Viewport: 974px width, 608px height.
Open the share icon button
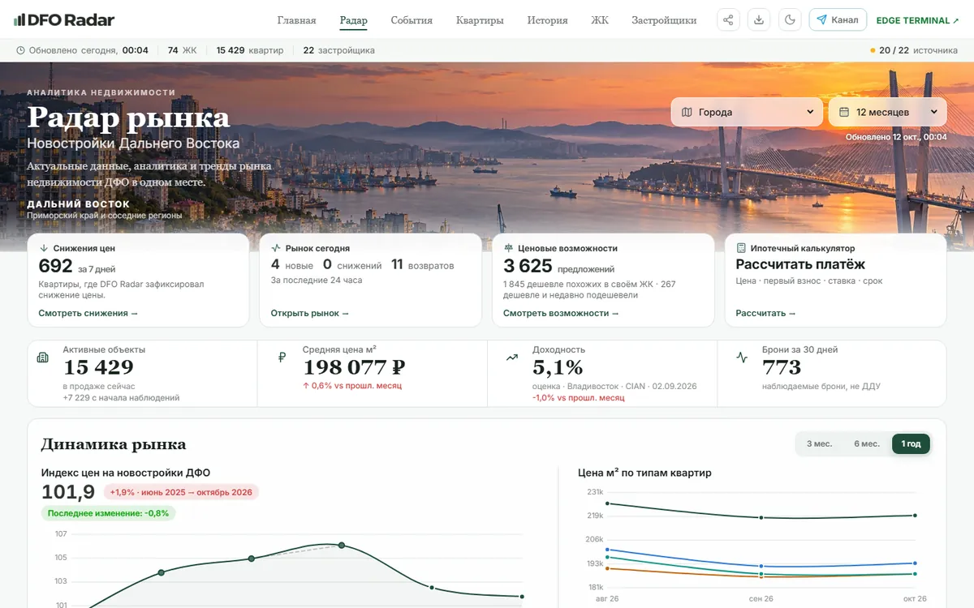[x=728, y=20]
